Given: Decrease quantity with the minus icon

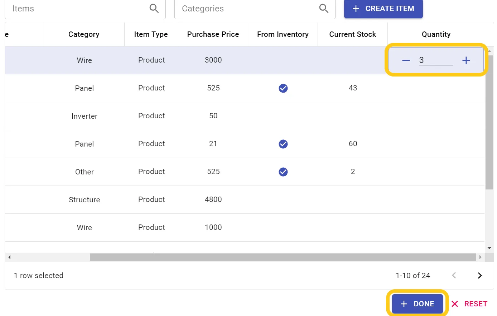Looking at the screenshot, I should 406,60.
